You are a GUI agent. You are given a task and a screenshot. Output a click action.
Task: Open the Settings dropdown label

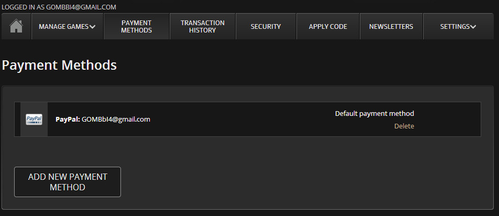454,27
